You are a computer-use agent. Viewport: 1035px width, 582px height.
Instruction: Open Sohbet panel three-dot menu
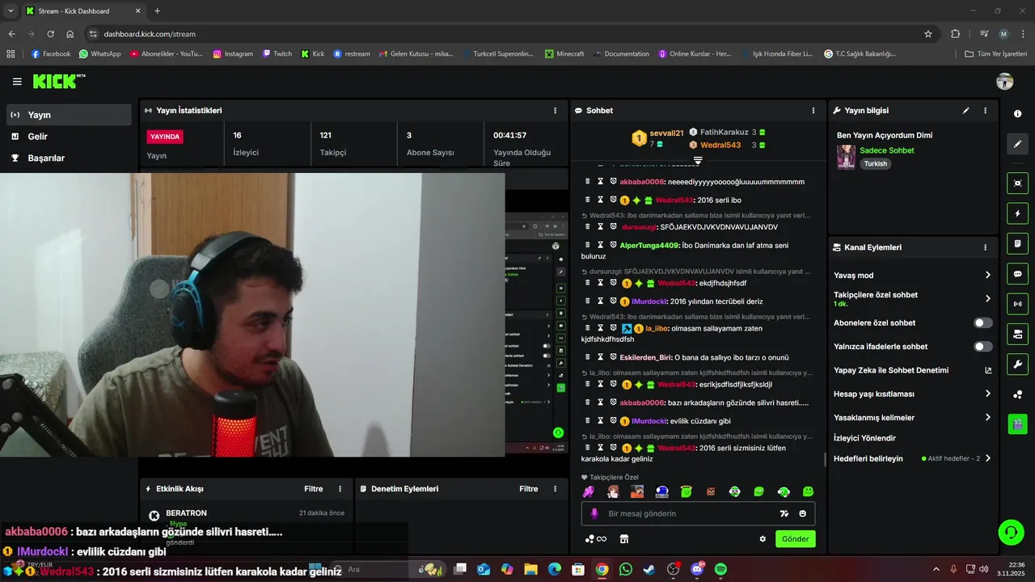click(813, 111)
